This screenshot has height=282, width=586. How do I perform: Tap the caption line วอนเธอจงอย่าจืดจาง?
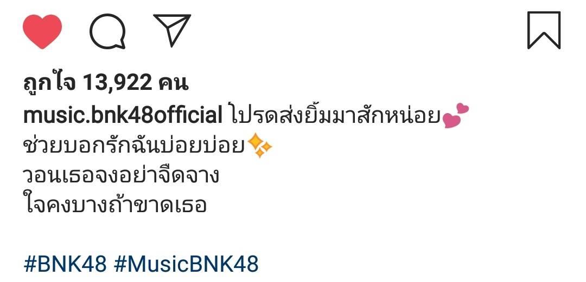(120, 175)
